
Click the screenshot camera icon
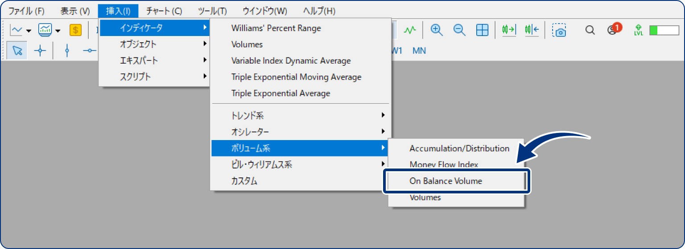[559, 30]
